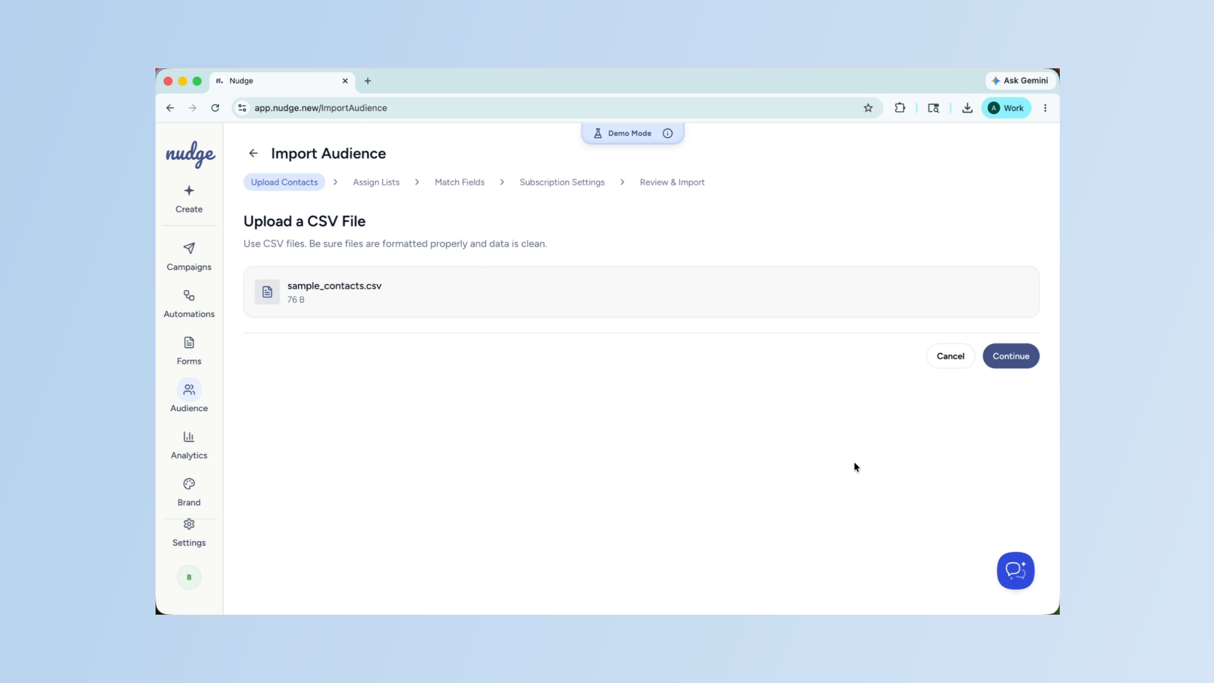The width and height of the screenshot is (1214, 683).
Task: Go to the Assign Lists step
Action: tap(376, 182)
